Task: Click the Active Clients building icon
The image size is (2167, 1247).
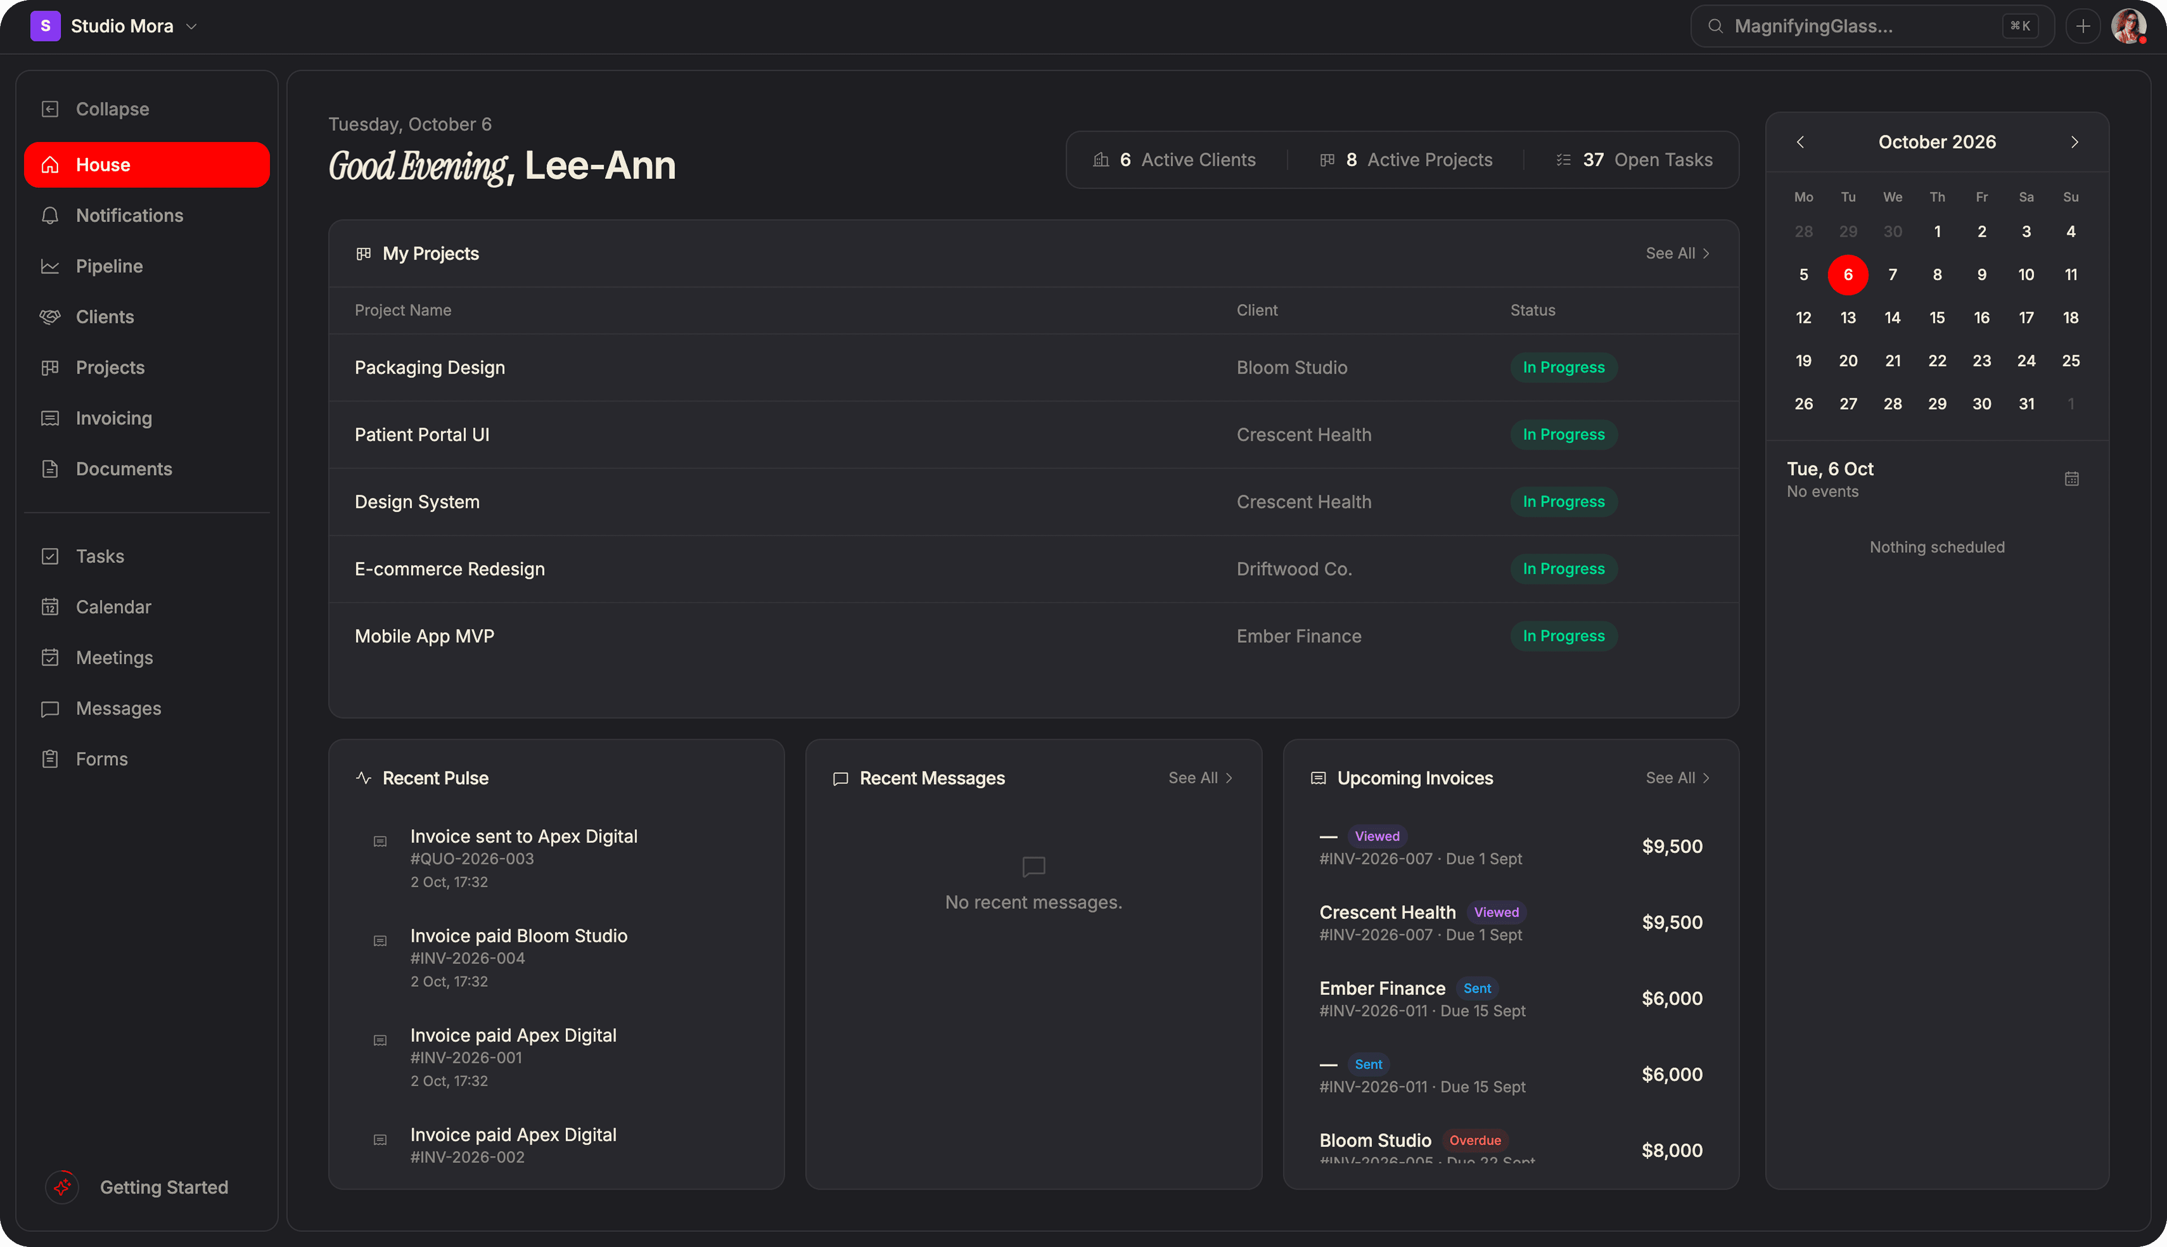Action: 1102,159
